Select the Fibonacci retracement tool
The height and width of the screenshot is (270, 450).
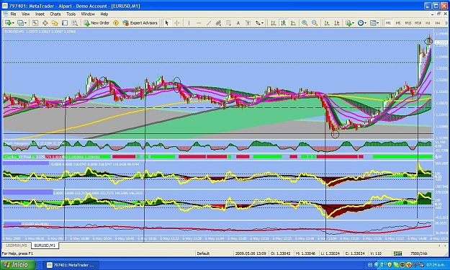[228, 23]
